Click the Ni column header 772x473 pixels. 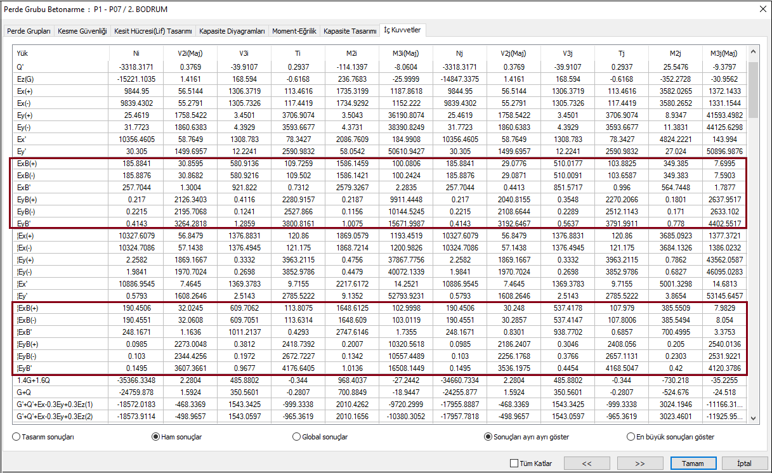coord(136,54)
